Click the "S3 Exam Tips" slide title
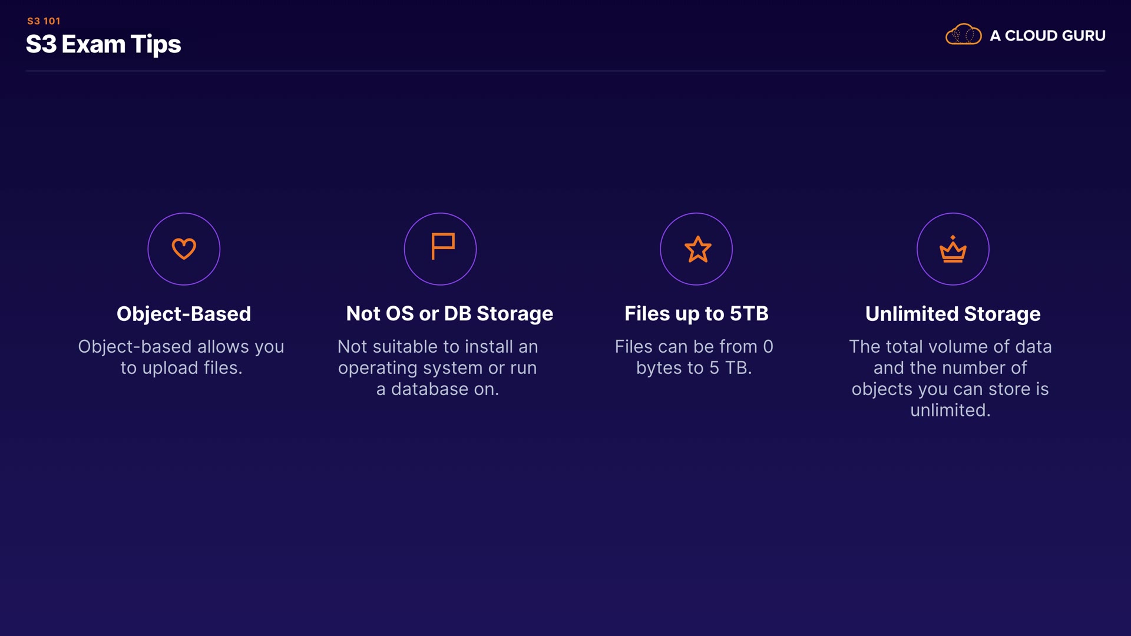This screenshot has height=636, width=1131. coord(104,45)
